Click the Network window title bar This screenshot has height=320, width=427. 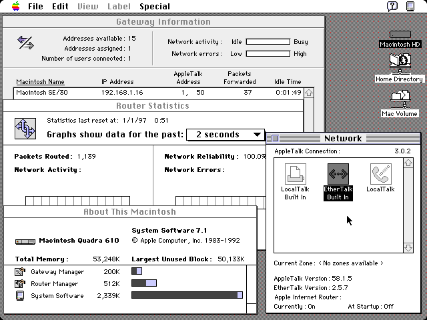(x=343, y=138)
